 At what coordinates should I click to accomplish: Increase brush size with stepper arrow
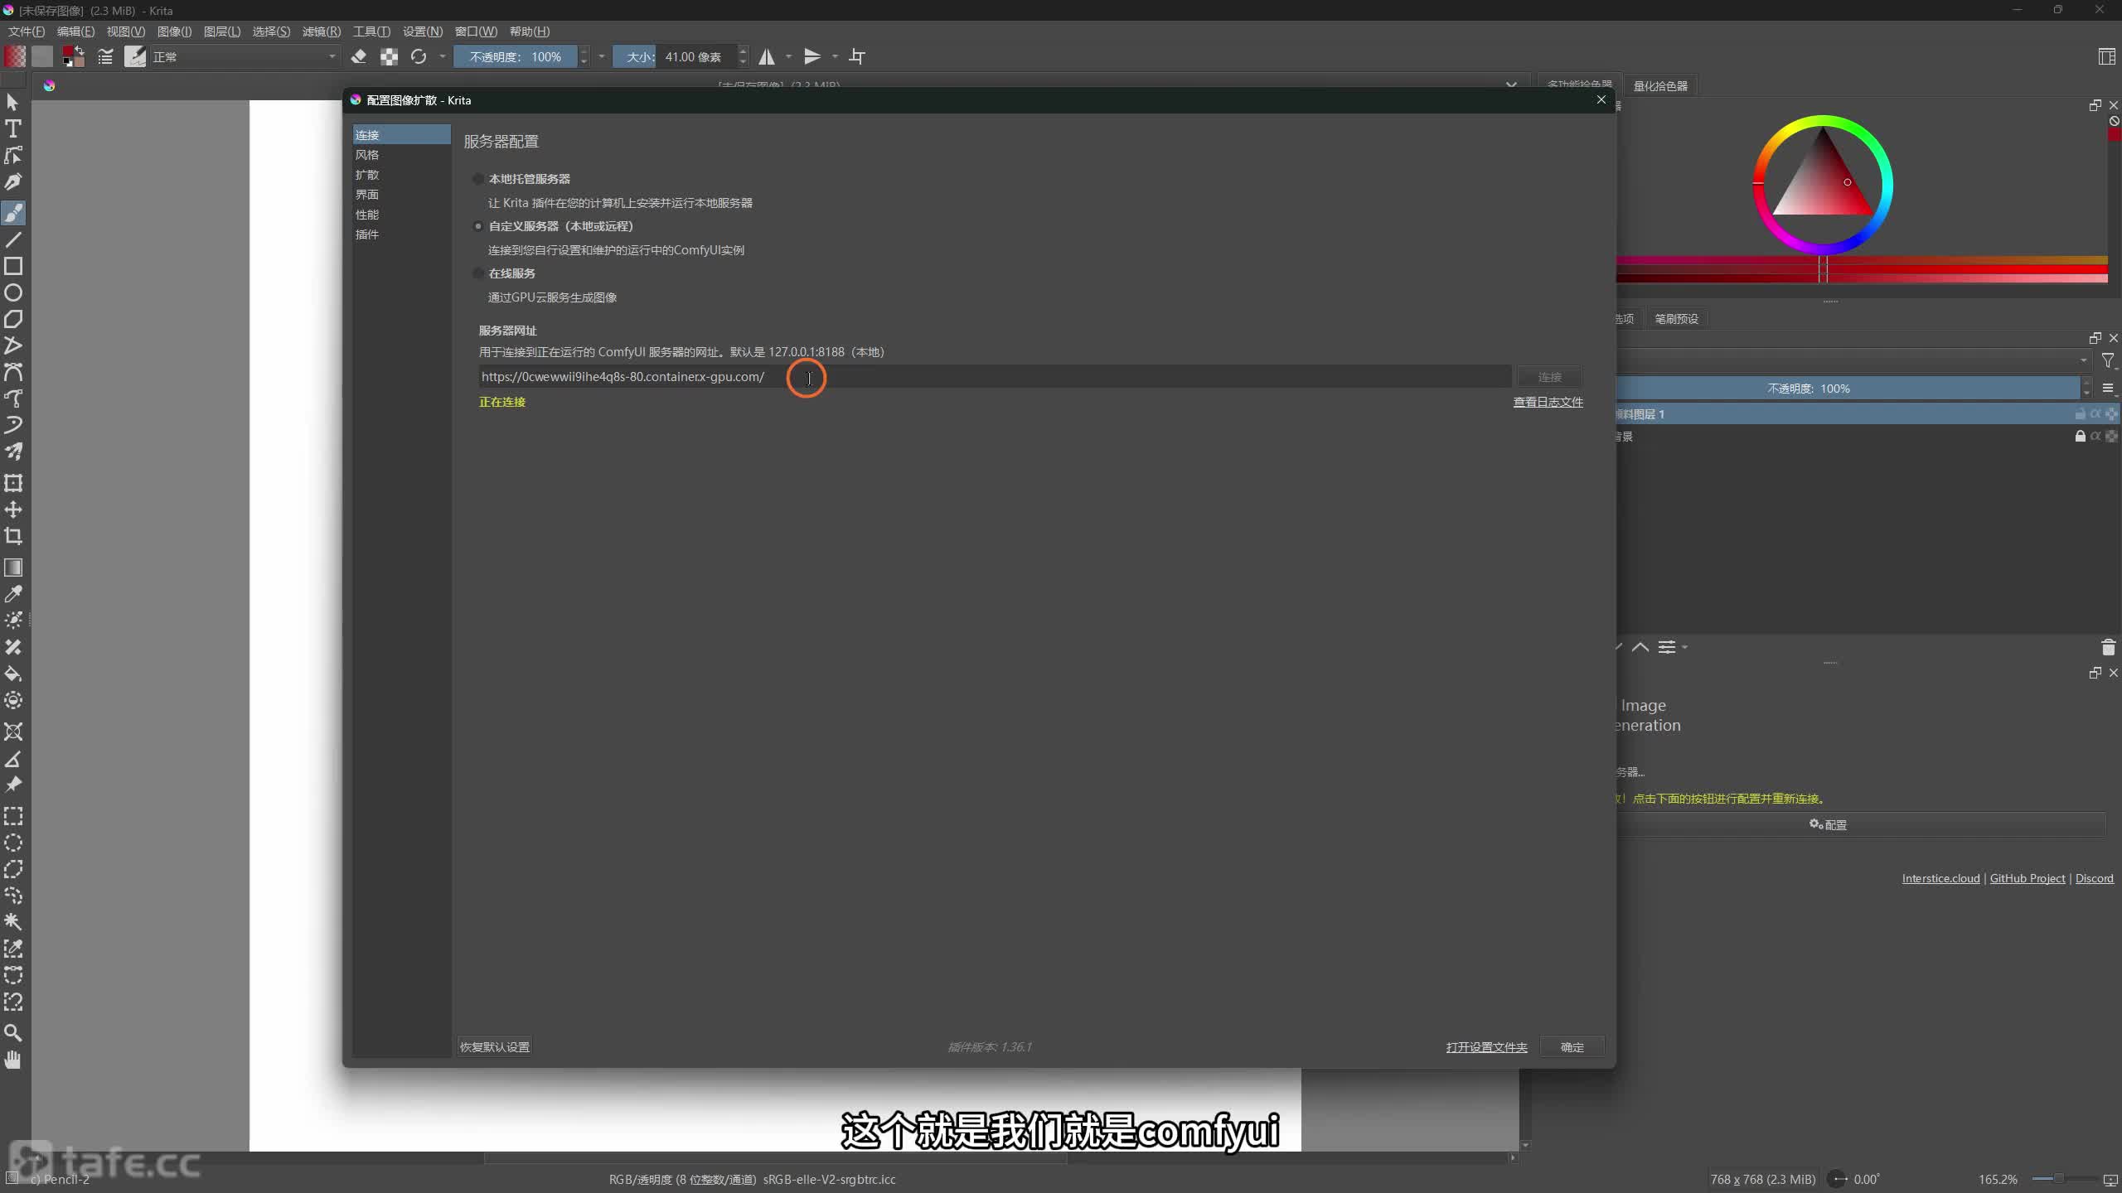click(743, 51)
